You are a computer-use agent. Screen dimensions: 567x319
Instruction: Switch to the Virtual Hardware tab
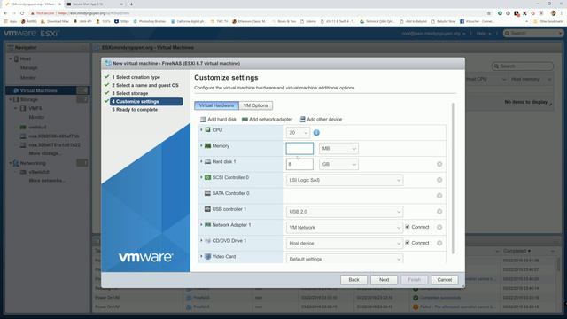pyautogui.click(x=216, y=105)
